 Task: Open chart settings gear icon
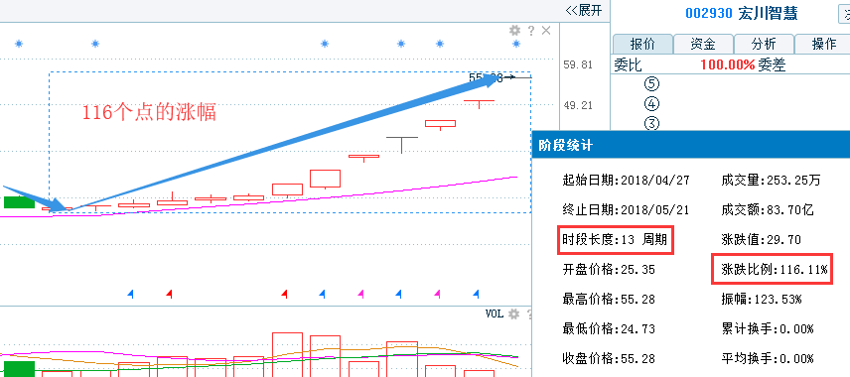515,31
